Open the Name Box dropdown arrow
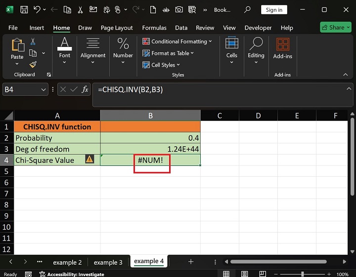The width and height of the screenshot is (356, 277). pos(43,89)
